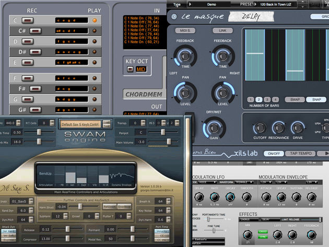
Task: Click the SWAM Main Volume slider handle
Action: tap(169, 142)
